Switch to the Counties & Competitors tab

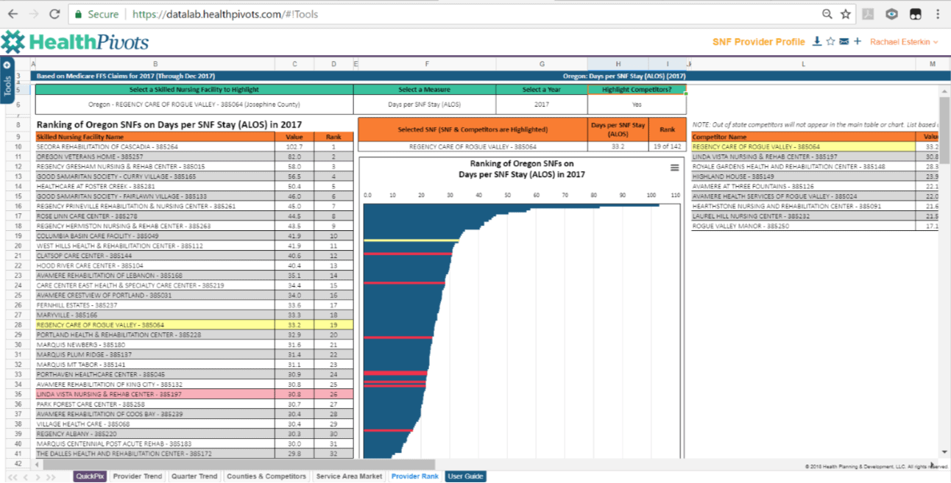tap(266, 476)
